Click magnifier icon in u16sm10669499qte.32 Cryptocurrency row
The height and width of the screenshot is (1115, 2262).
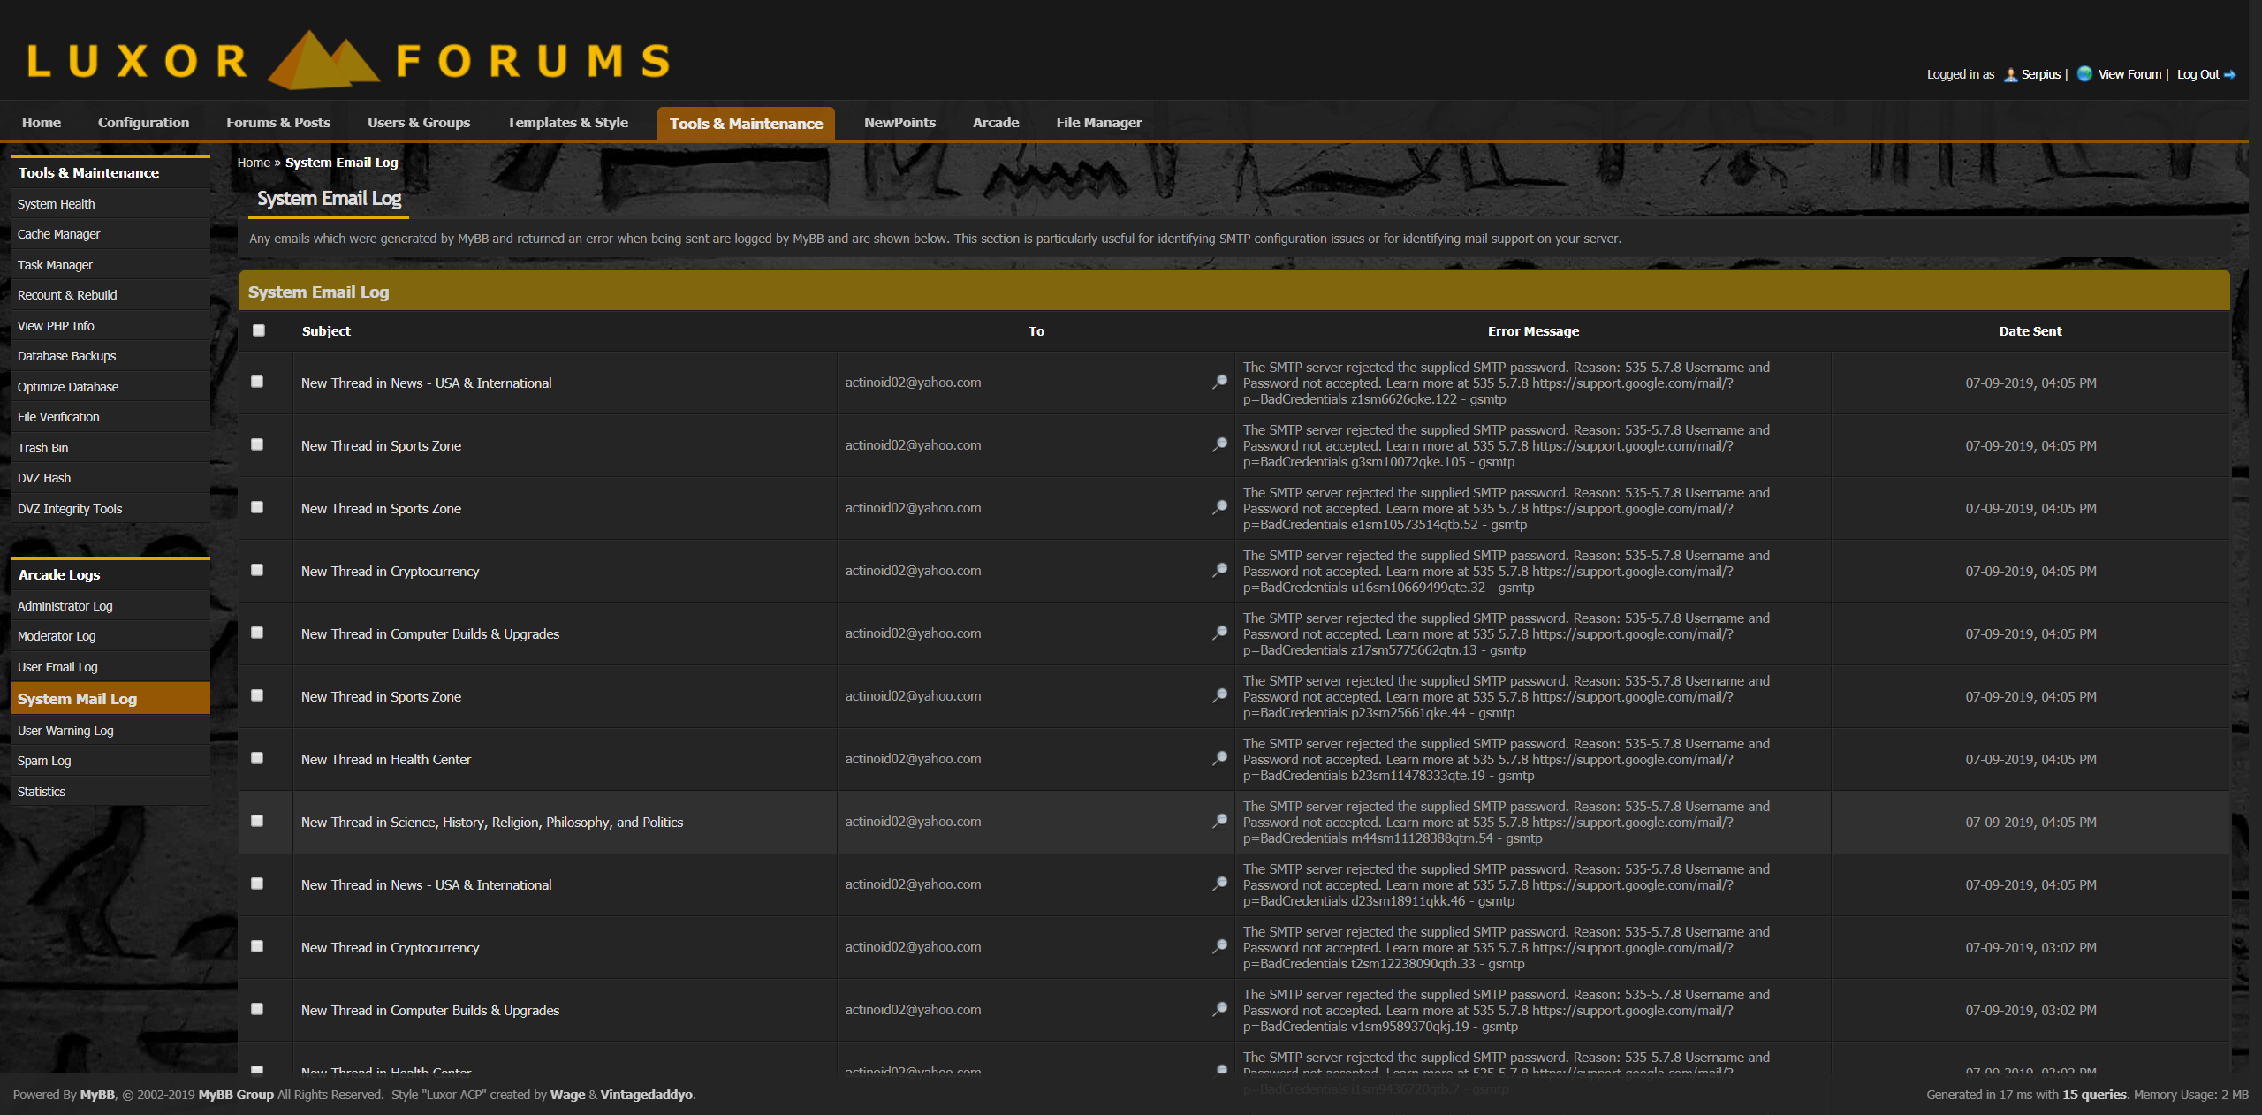pos(1219,570)
